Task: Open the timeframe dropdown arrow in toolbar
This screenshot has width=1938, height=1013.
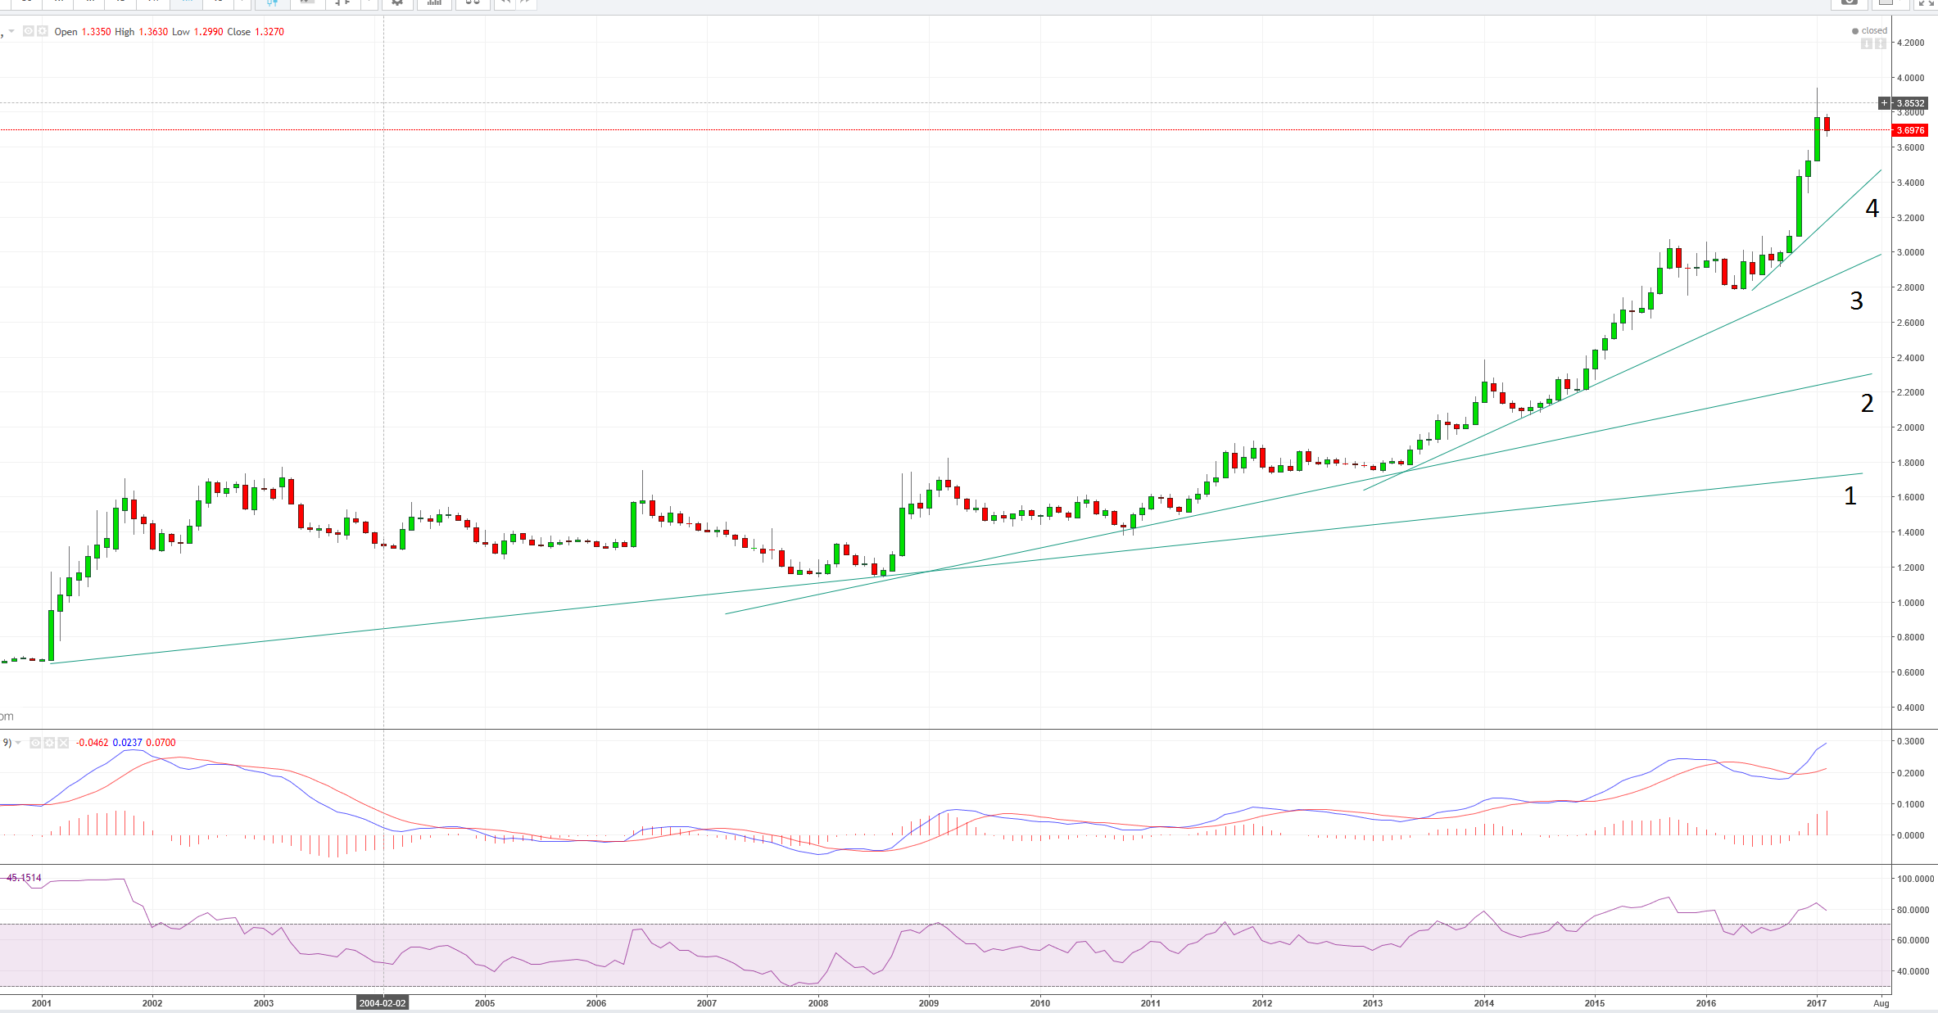Action: click(x=243, y=3)
